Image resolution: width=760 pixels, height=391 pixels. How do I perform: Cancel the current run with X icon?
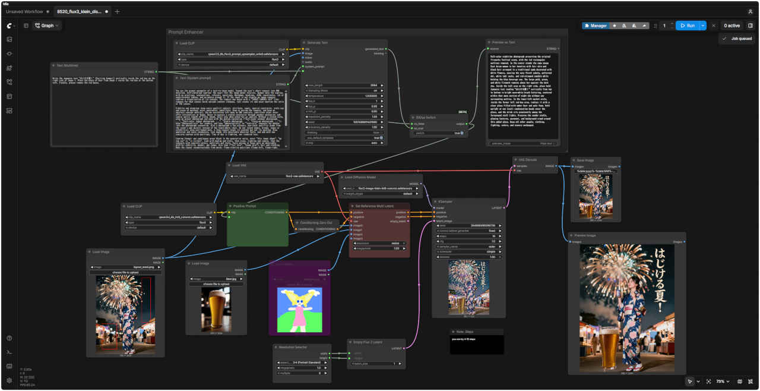coord(713,26)
